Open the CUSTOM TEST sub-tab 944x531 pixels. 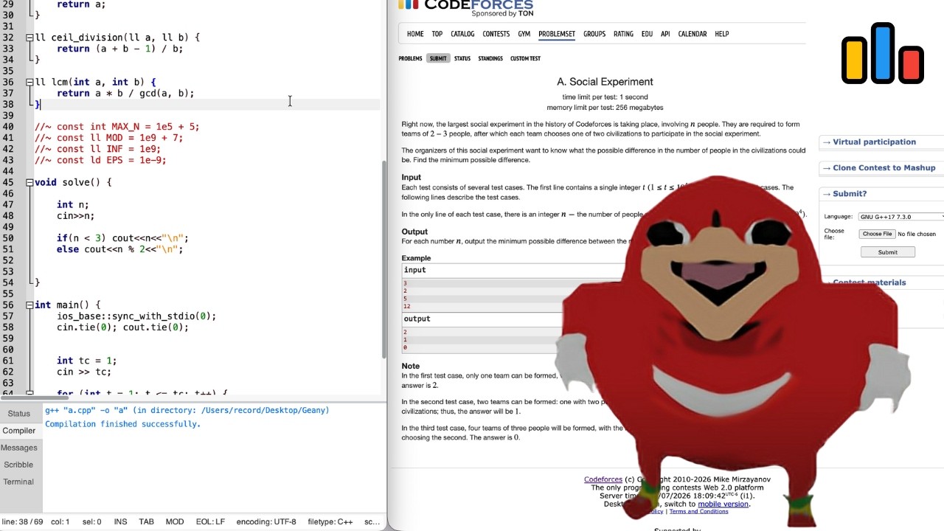(x=525, y=58)
